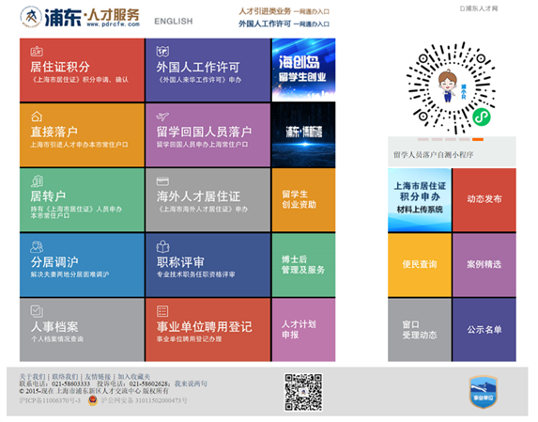
Task: Open the 人事档案 tile
Action: pyautogui.click(x=82, y=330)
